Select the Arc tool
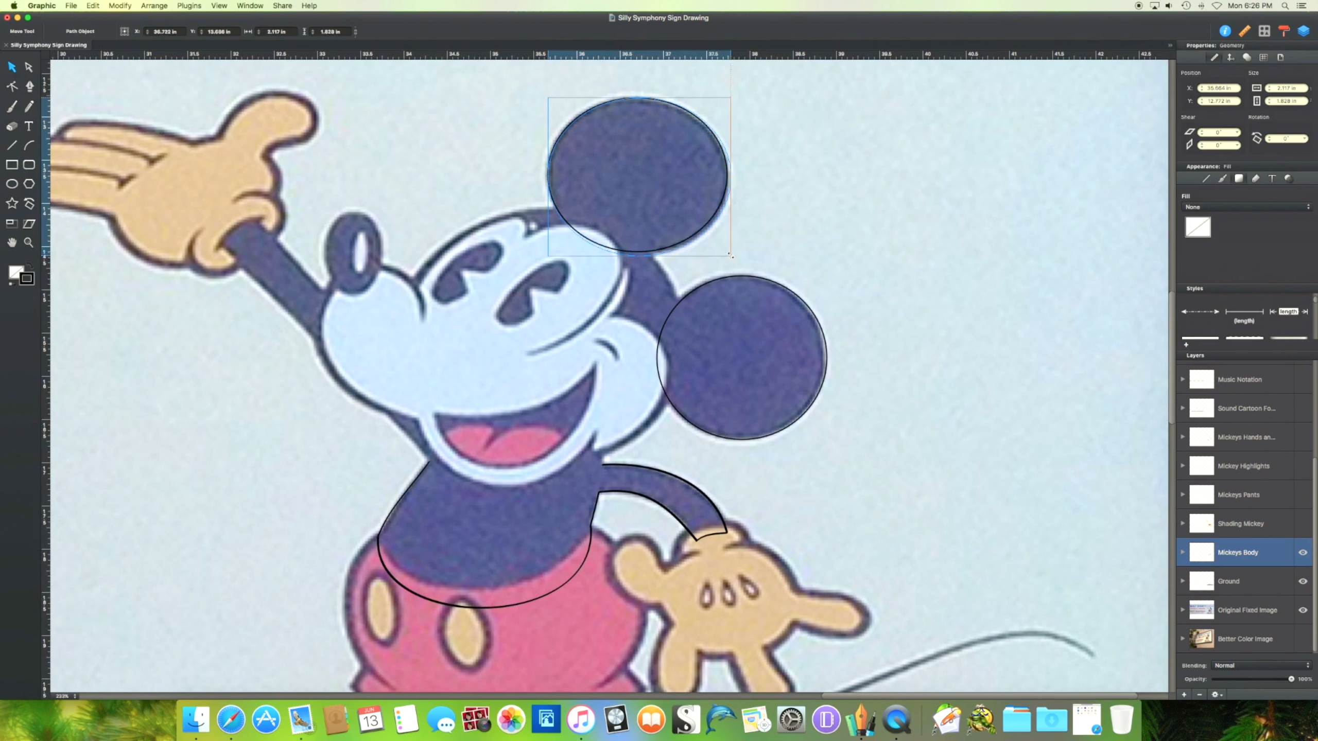 29,145
